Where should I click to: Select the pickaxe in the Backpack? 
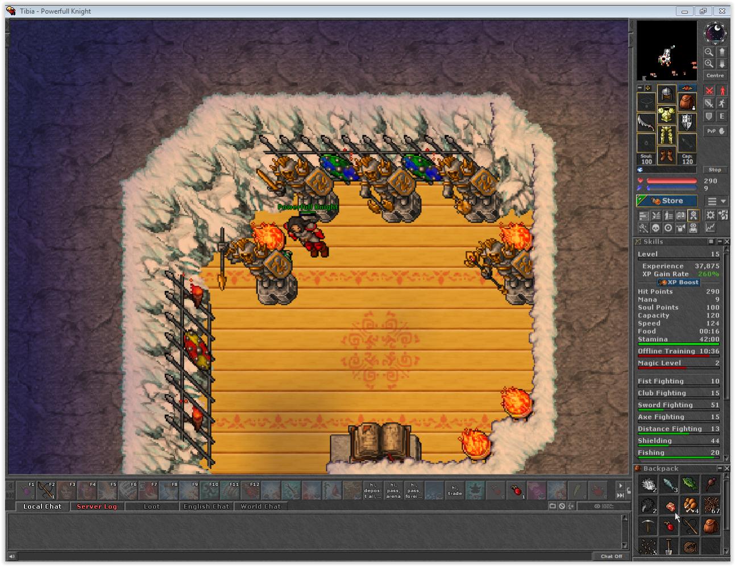[647, 526]
